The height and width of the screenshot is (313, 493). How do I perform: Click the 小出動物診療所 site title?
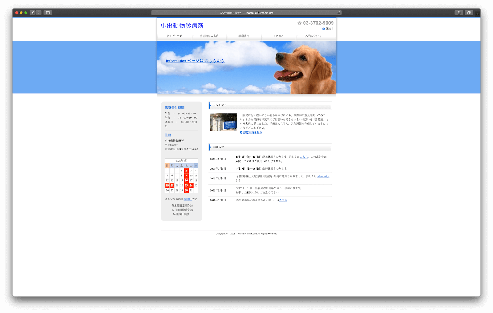182,26
